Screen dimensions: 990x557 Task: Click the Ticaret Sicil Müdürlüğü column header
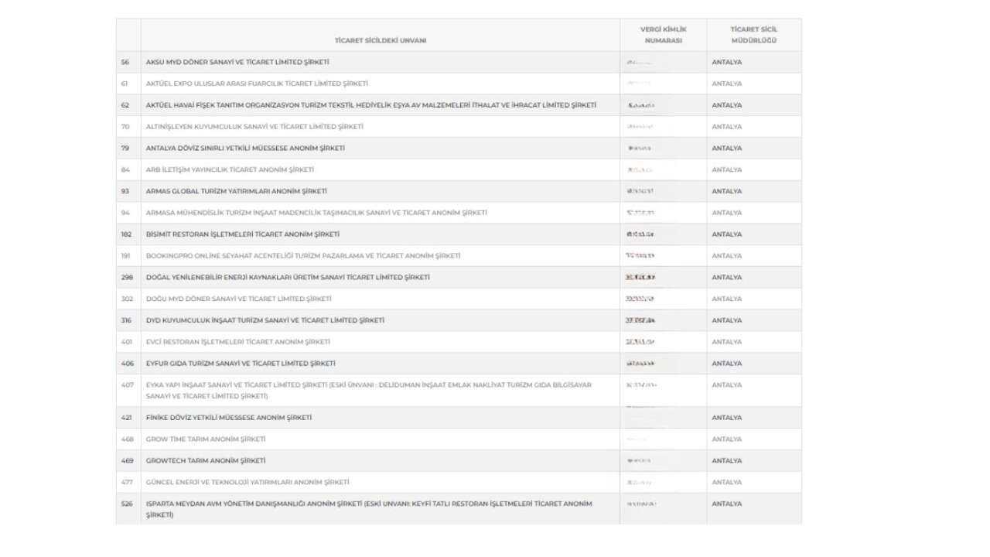click(x=753, y=35)
